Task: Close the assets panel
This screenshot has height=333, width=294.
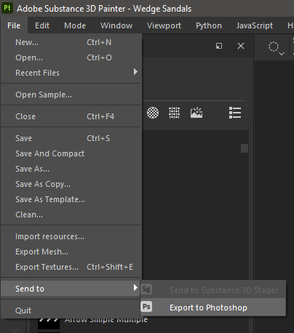Action: [241, 46]
